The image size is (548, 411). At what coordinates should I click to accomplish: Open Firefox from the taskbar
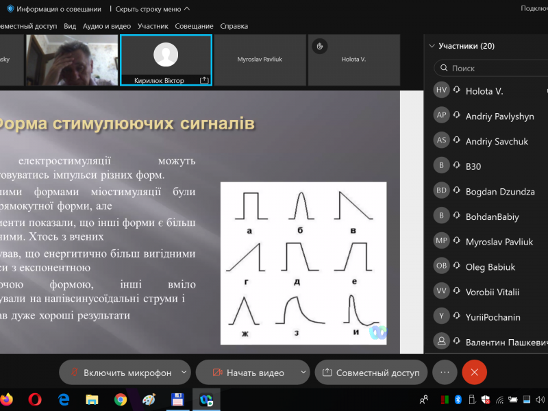coord(7,399)
